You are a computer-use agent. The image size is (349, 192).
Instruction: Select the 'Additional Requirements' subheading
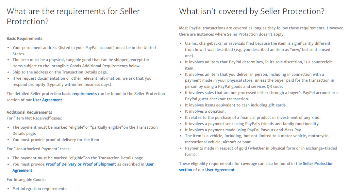click(x=29, y=112)
